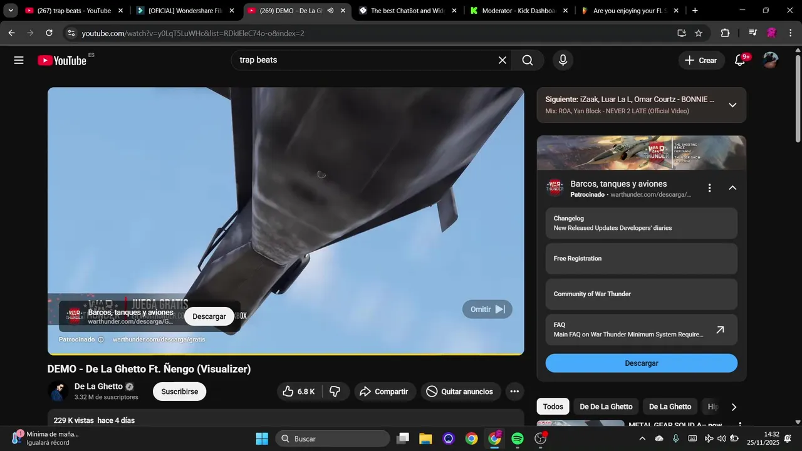
Task: Open the Free Registration ad sitelink
Action: pyautogui.click(x=641, y=258)
